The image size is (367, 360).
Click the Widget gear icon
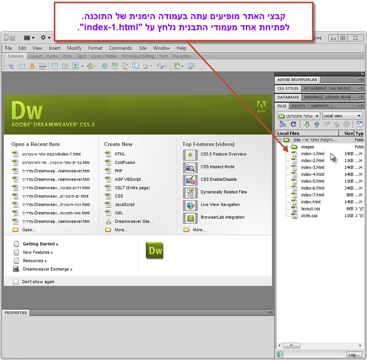pyautogui.click(x=104, y=66)
